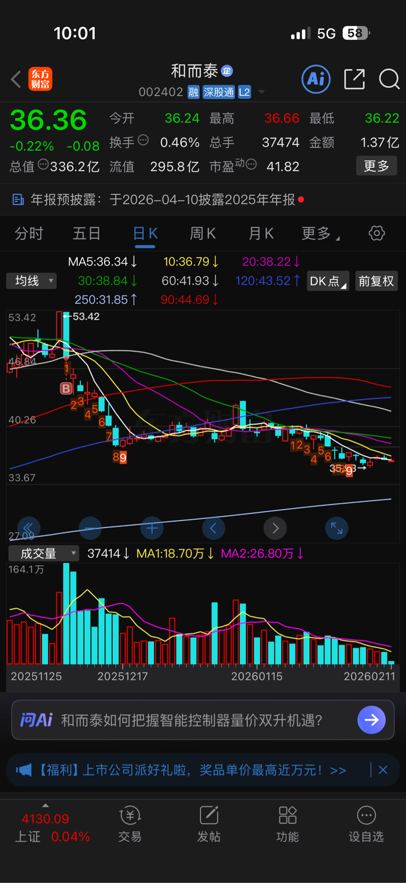
Task: Switch to 月K tab
Action: pos(261,233)
